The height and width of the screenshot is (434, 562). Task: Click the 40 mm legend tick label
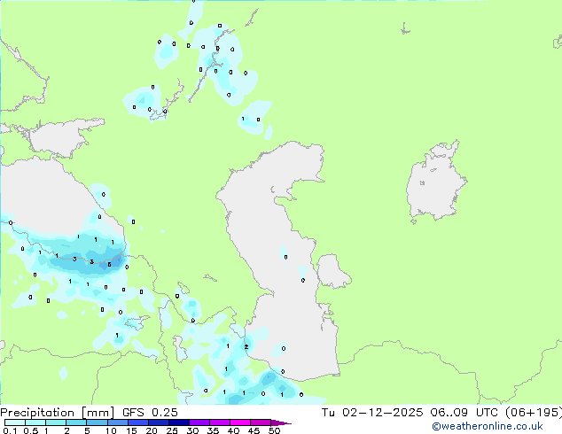233,431
